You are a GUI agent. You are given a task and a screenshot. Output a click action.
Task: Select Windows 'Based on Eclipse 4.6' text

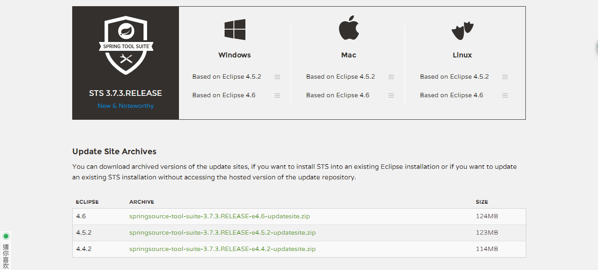tap(224, 95)
